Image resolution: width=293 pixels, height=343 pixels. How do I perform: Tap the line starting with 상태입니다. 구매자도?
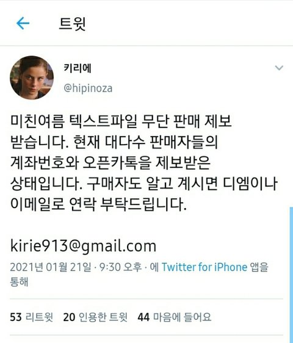[144, 184]
